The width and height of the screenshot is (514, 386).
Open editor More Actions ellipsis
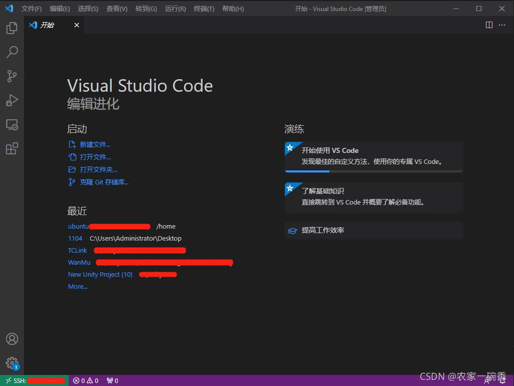coord(502,25)
